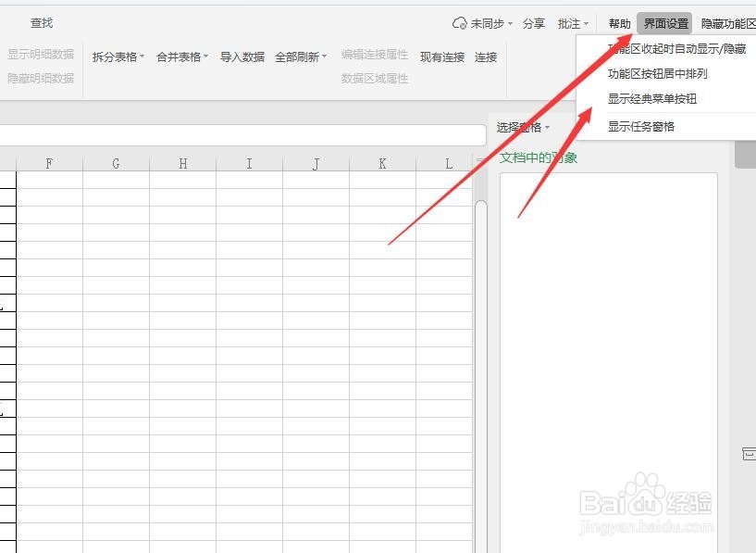
Task: Click the 帮助 menu item
Action: pyautogui.click(x=618, y=23)
